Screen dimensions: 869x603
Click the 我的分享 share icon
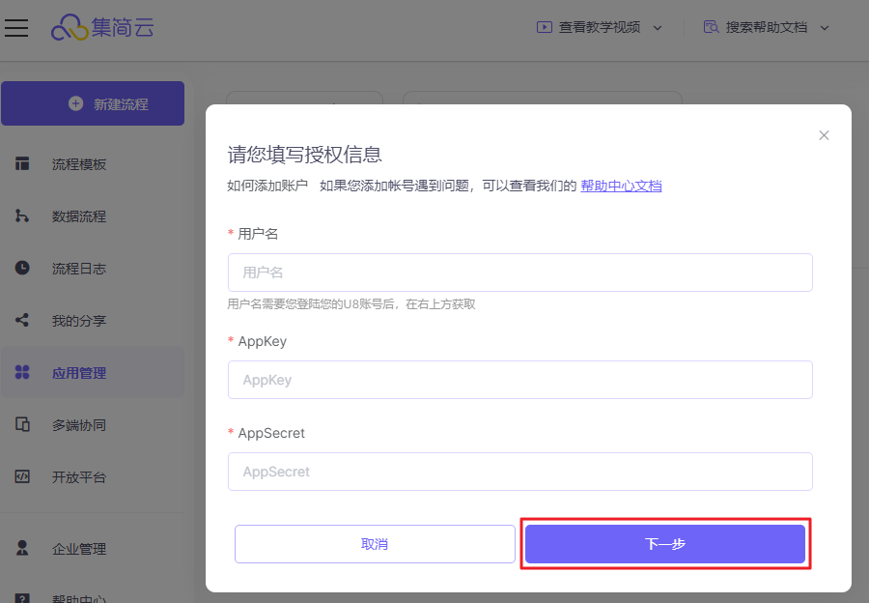click(x=22, y=320)
